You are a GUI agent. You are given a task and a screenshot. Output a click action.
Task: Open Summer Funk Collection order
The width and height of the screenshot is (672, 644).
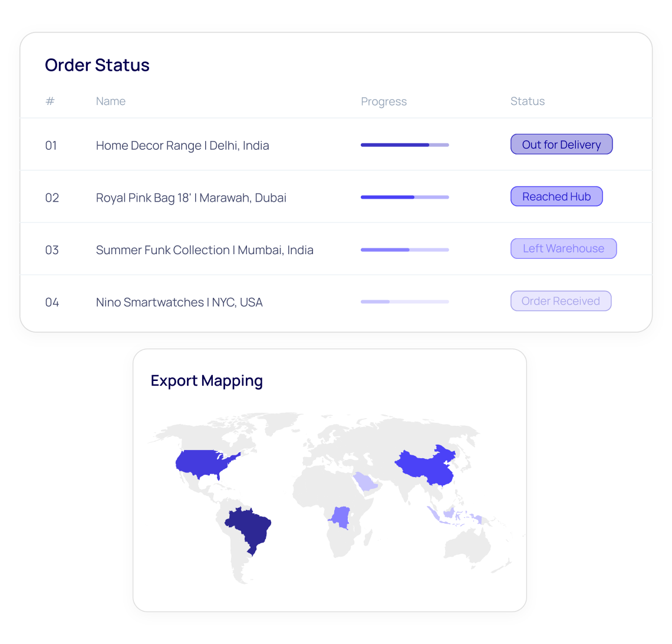pyautogui.click(x=205, y=250)
